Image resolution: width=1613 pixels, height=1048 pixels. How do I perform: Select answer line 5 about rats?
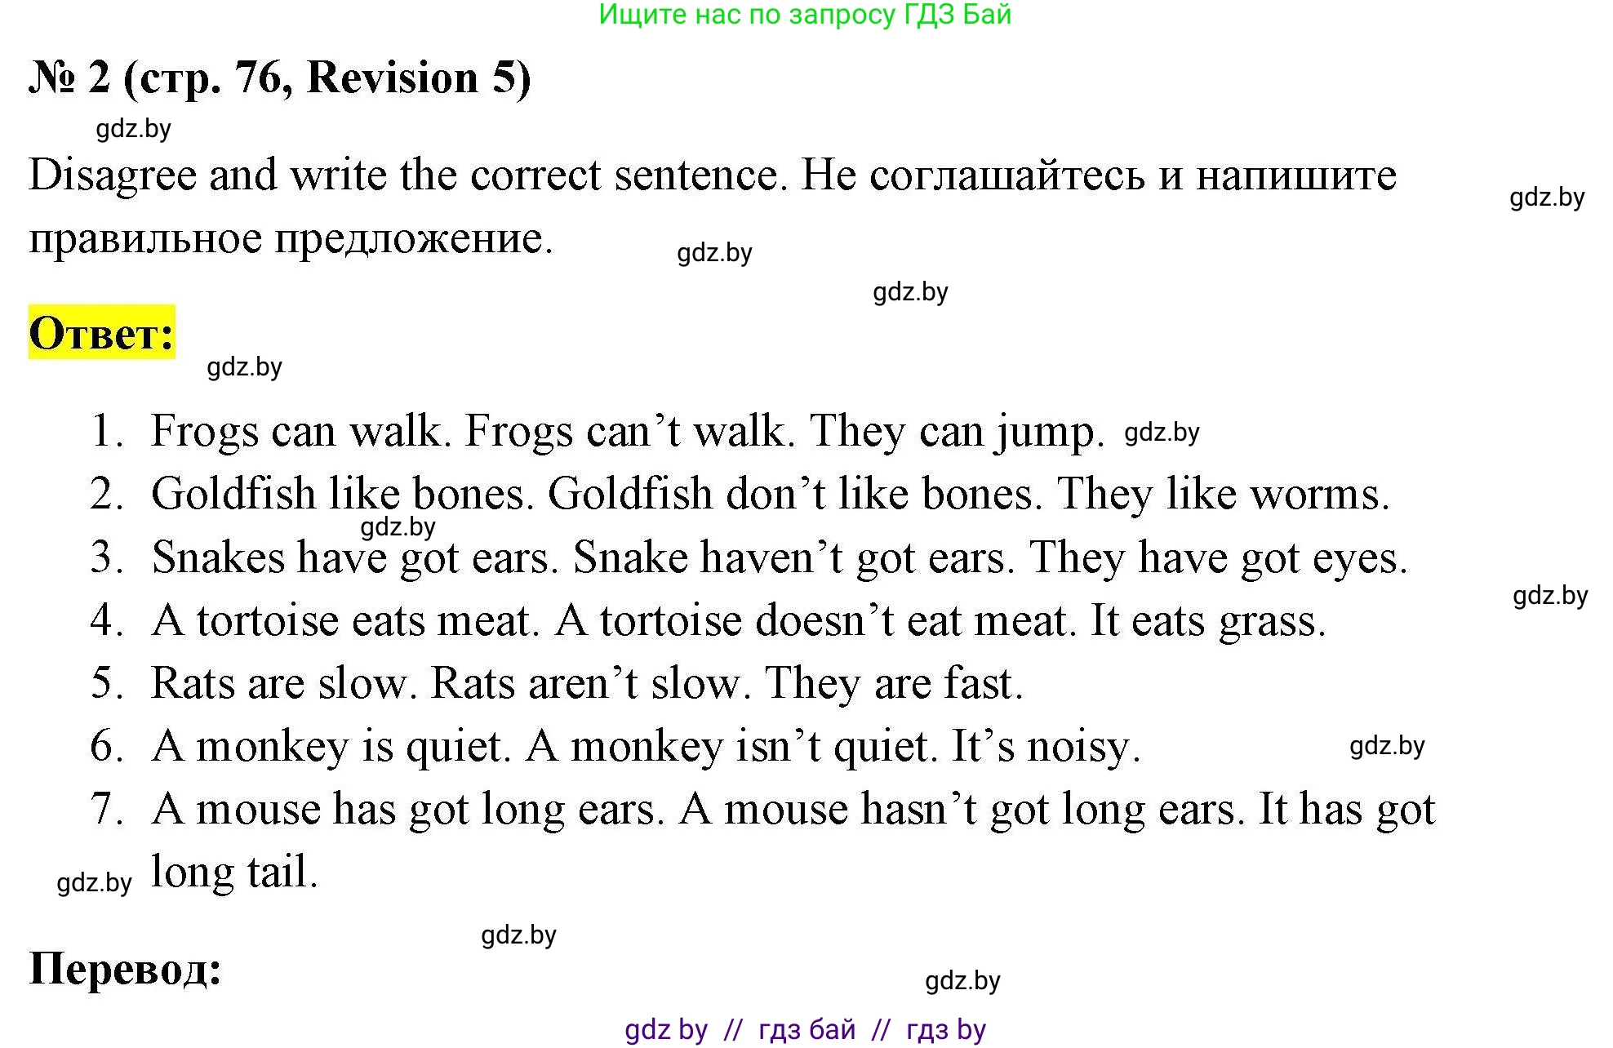(x=587, y=683)
